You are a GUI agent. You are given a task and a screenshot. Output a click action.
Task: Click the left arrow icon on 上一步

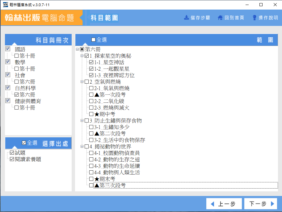pos(212,204)
